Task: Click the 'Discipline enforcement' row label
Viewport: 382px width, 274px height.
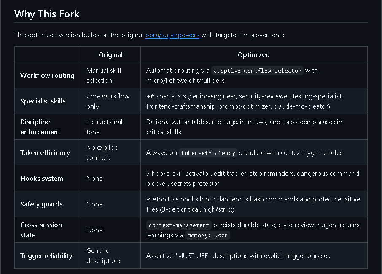Action: click(40, 127)
